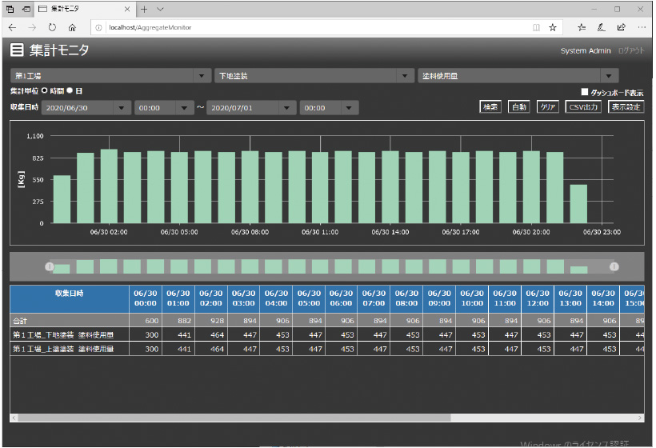The height and width of the screenshot is (448, 656).
Task: Click the 06/30 00:00 column header
Action: tap(145, 298)
